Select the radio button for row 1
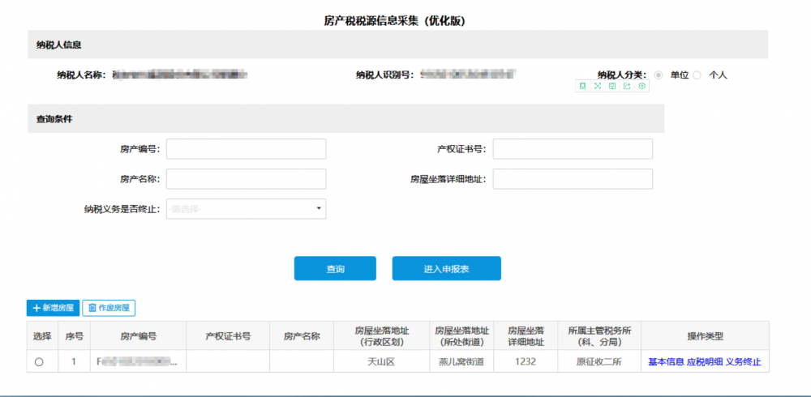Screen dimensions: 811x397 click(x=39, y=362)
